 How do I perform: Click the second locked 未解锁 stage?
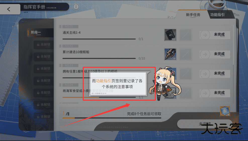tap(43, 57)
